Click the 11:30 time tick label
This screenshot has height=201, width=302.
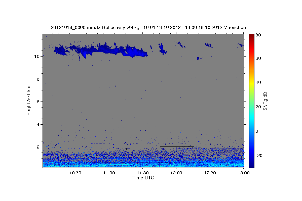coord(143,173)
